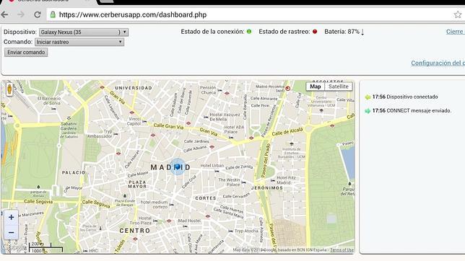Click the Tryp Atocha label on the map
The height and width of the screenshot is (261, 465).
click(x=246, y=231)
